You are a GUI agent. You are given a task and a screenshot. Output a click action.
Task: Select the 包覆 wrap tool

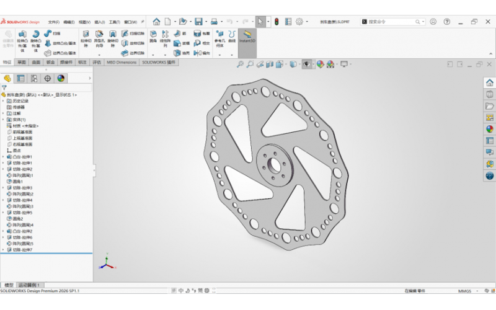(201, 33)
